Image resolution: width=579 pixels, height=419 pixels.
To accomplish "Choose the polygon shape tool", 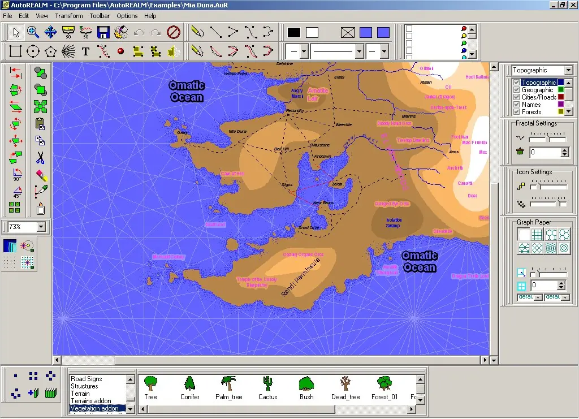I will tap(50, 51).
